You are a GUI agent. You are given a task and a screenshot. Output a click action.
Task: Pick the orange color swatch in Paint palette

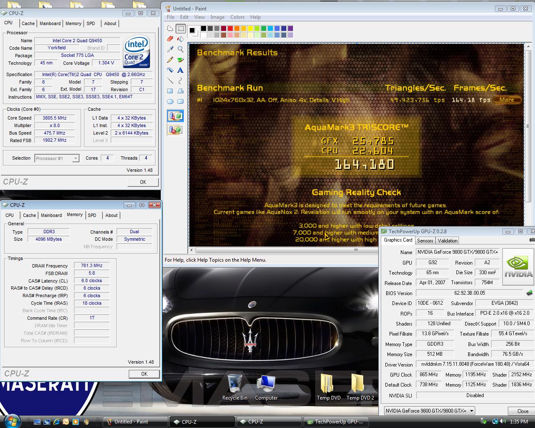[237, 28]
